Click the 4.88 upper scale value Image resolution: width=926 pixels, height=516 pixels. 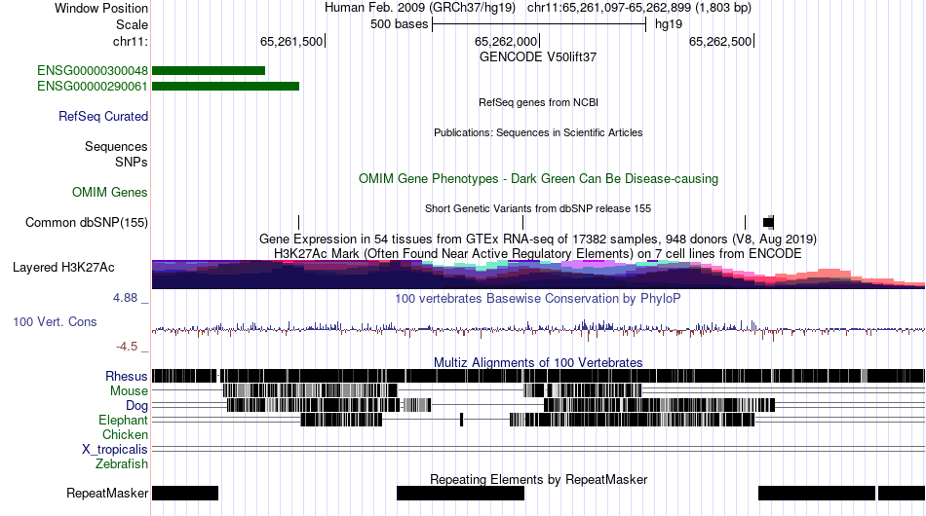point(125,298)
